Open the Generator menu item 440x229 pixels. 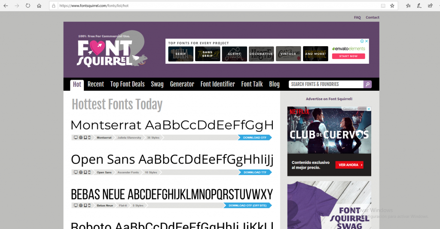182,84
